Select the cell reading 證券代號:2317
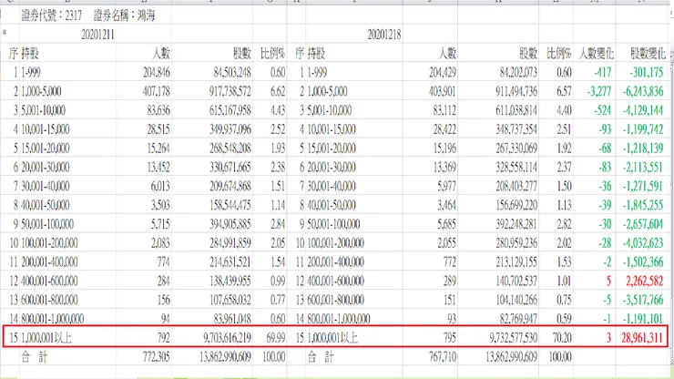The image size is (674, 379). [x=52, y=15]
